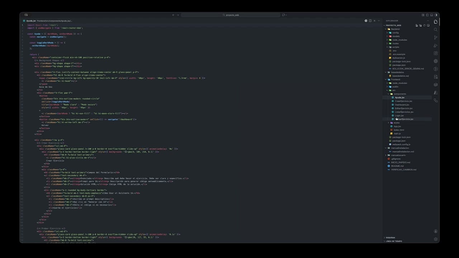
Task: Toggle the bottom panel layout button
Action: coord(432,15)
